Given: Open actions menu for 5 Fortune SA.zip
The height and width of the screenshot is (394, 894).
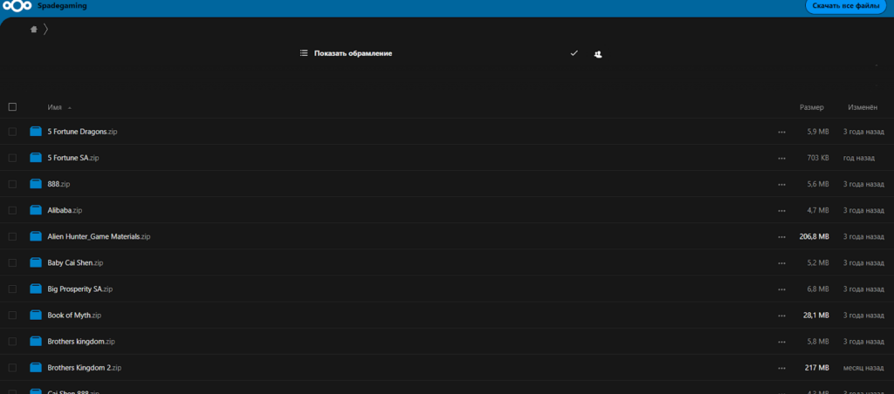Looking at the screenshot, I should pyautogui.click(x=781, y=158).
